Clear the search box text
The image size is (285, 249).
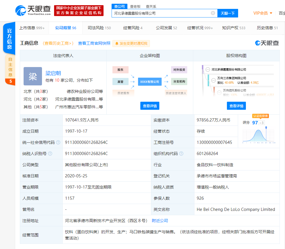pos(213,13)
